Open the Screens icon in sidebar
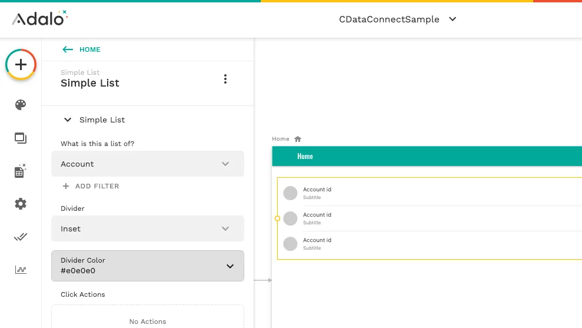This screenshot has width=582, height=328. click(21, 138)
